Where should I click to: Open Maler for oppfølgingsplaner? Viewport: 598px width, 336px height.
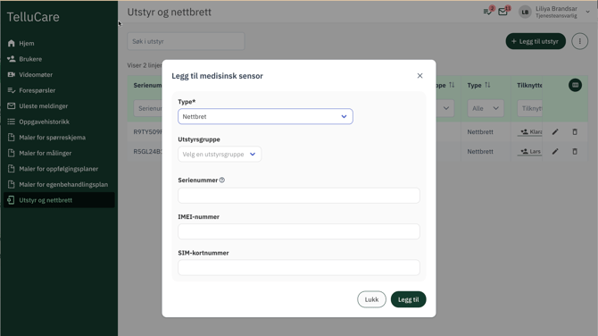click(x=59, y=168)
